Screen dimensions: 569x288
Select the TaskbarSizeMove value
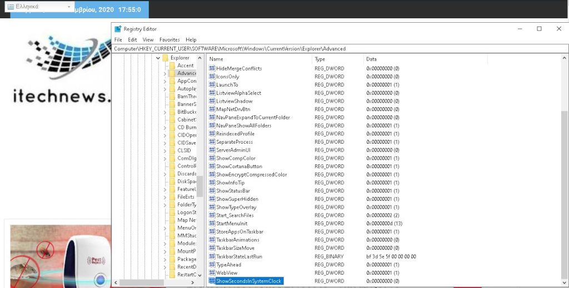coord(235,248)
